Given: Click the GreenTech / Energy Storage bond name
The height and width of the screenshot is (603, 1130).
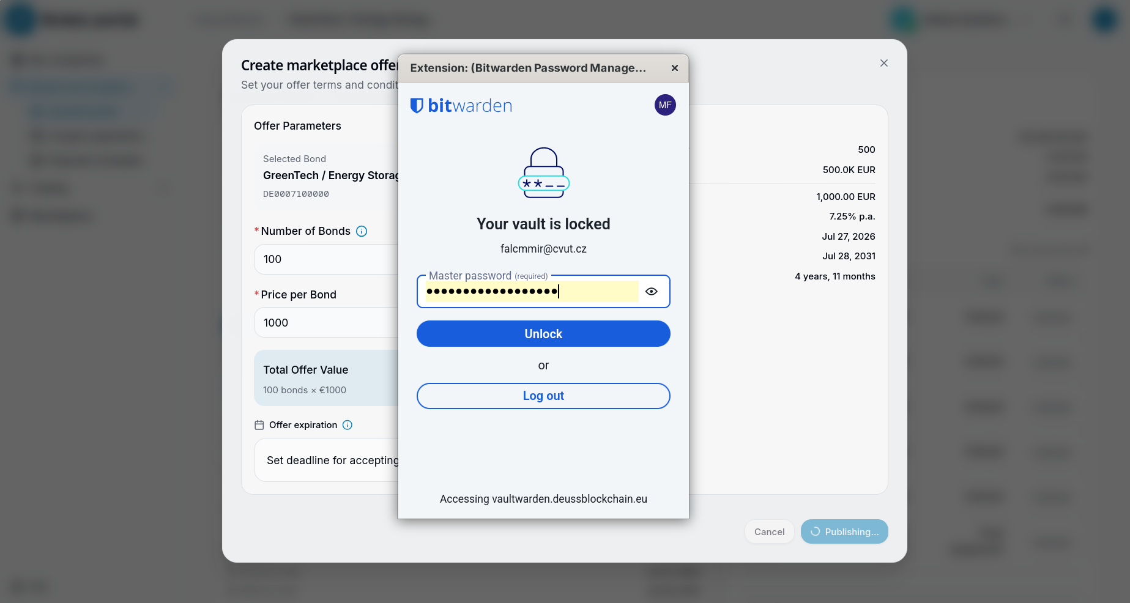Looking at the screenshot, I should tap(331, 176).
